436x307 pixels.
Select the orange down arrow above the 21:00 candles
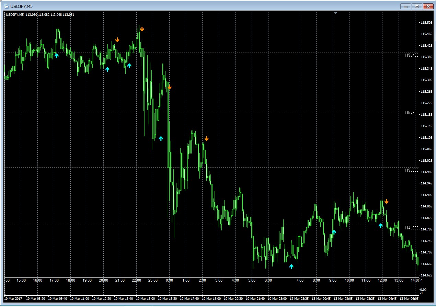coord(117,40)
